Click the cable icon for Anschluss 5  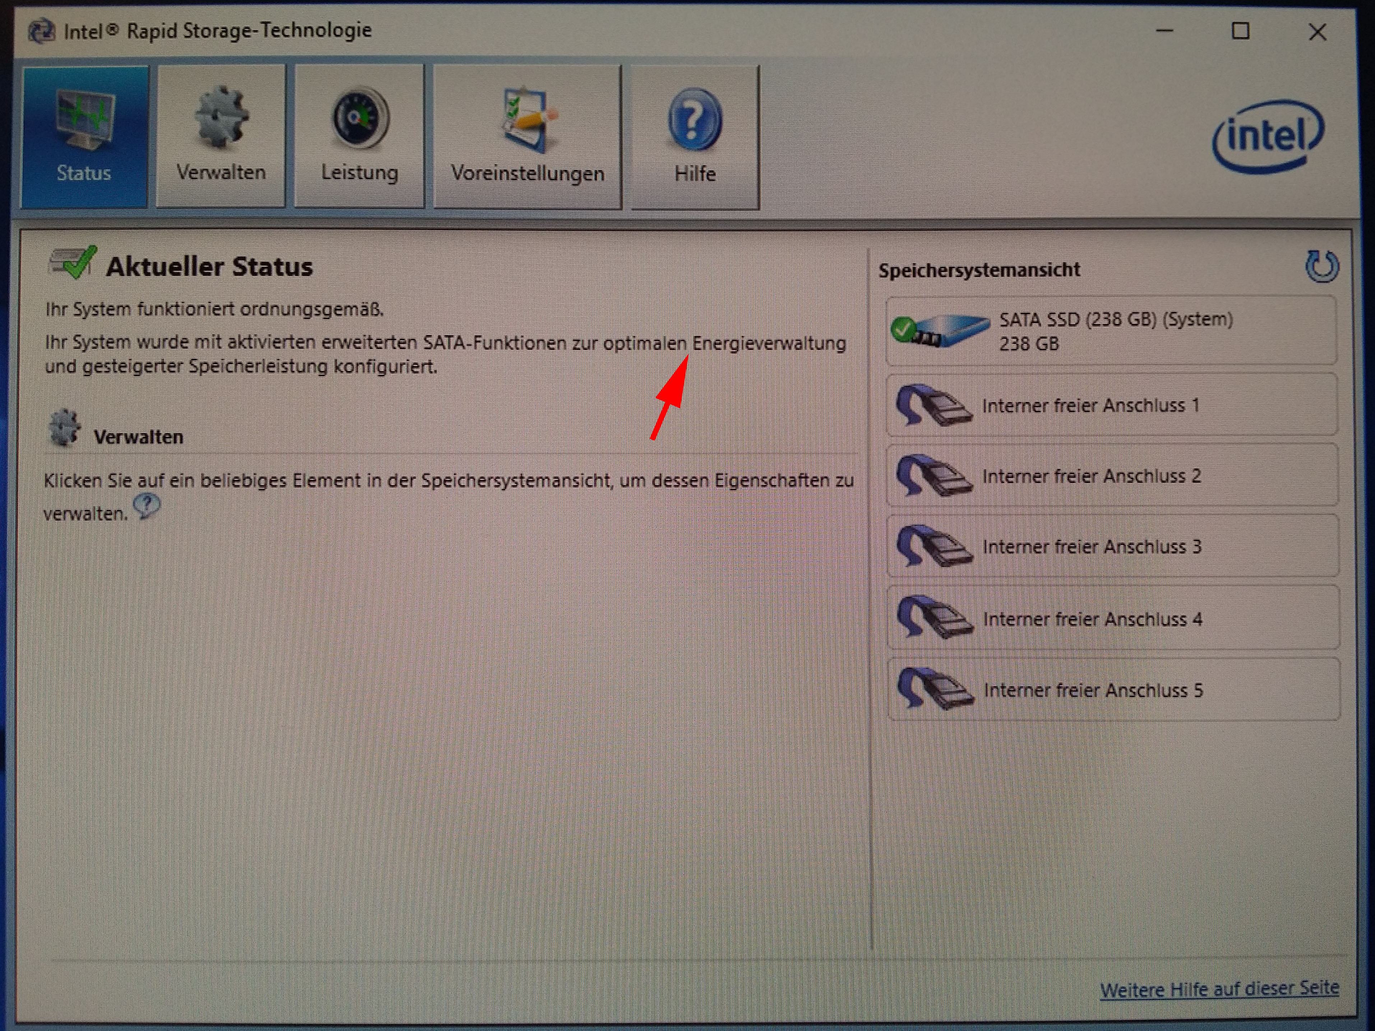[935, 688]
